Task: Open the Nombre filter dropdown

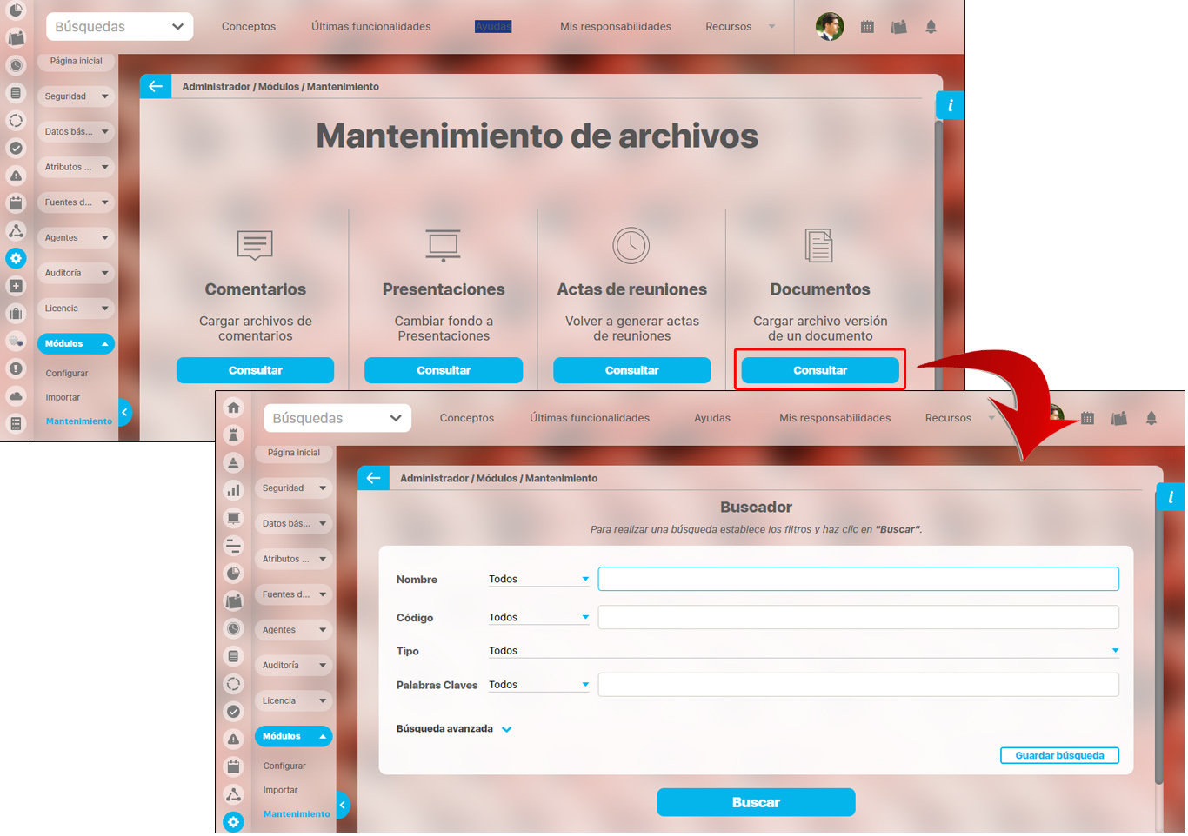Action: 538,580
